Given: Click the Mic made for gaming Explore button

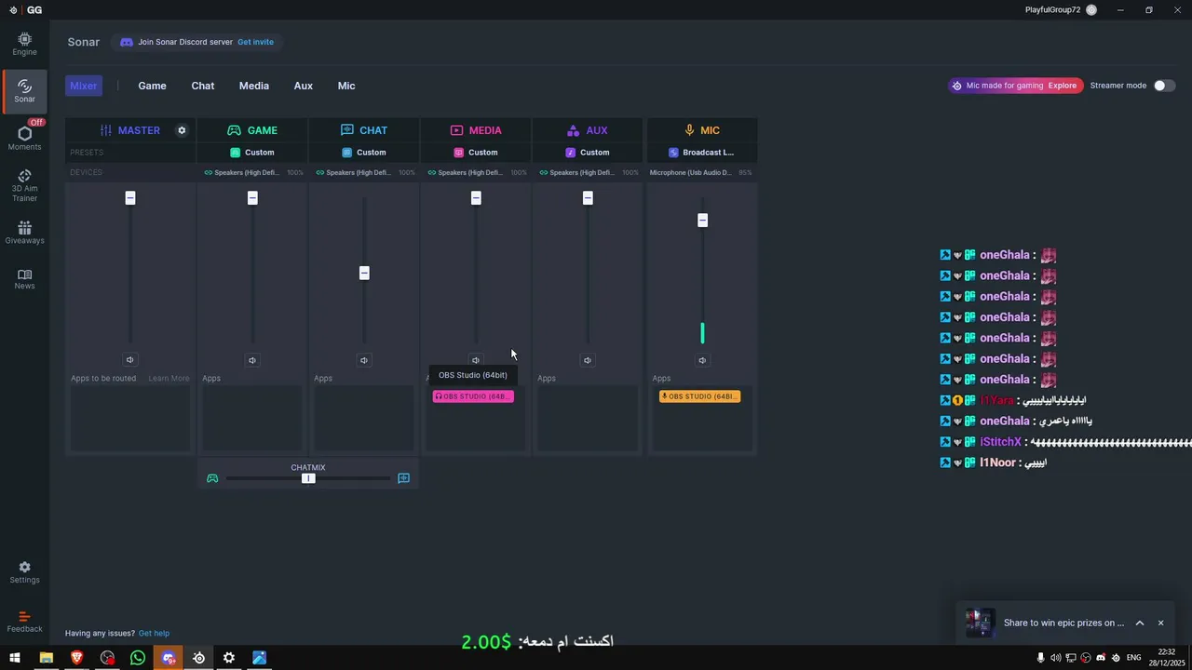Looking at the screenshot, I should pyautogui.click(x=1063, y=86).
